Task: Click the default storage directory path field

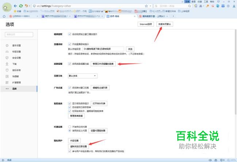Action: click(103, 49)
